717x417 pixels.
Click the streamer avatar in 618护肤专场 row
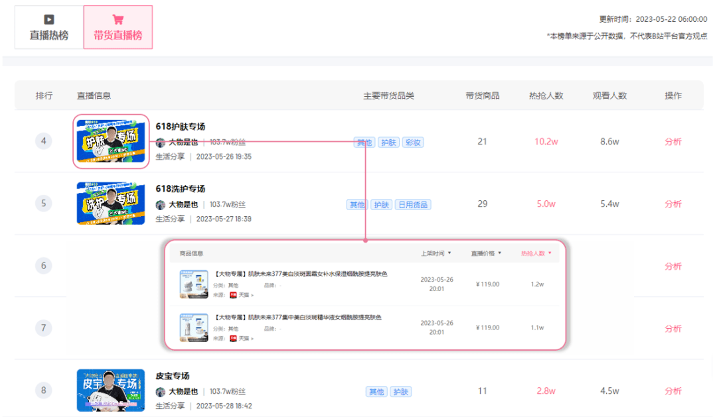160,143
